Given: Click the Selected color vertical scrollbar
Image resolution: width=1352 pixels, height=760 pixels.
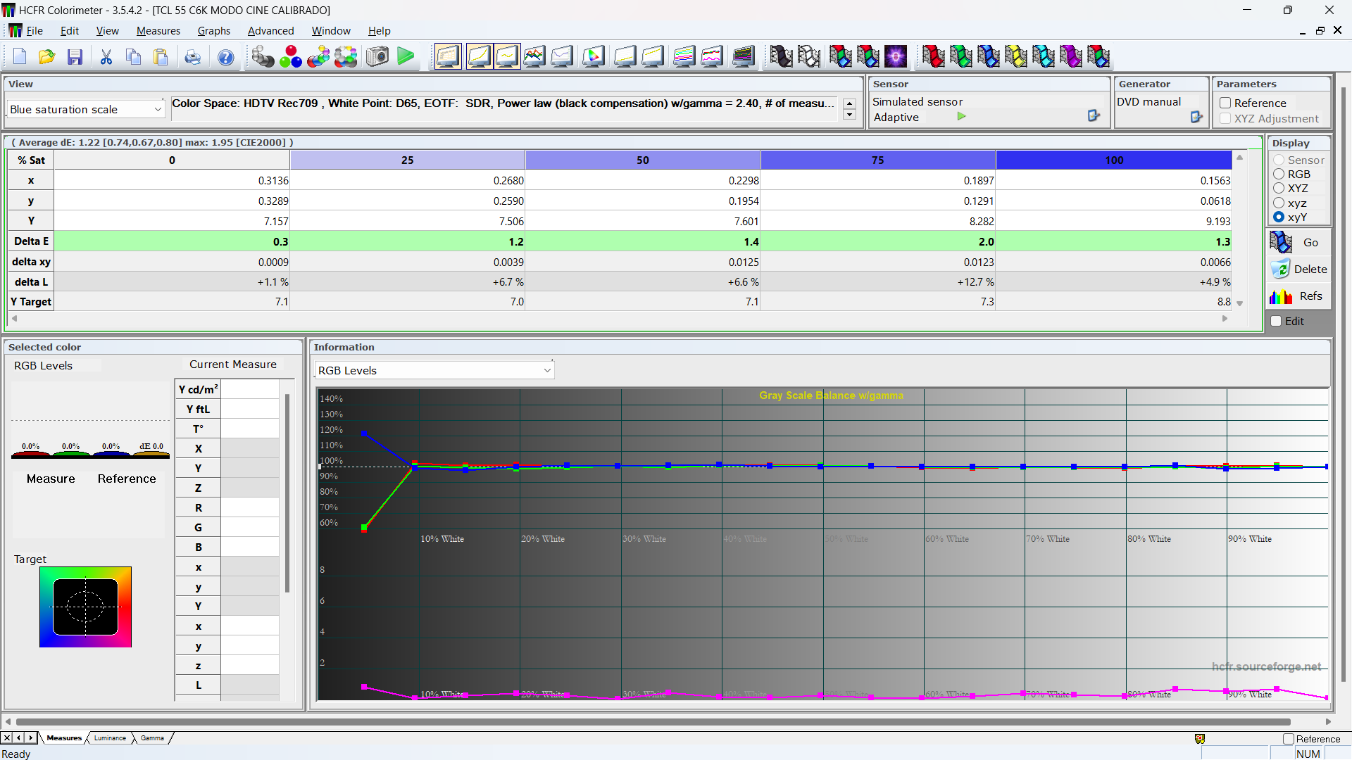Looking at the screenshot, I should tap(287, 493).
